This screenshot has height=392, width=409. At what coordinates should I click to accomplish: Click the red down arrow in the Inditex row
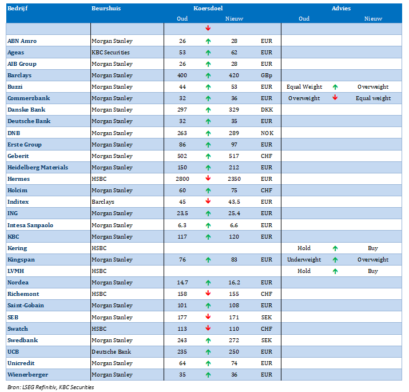tap(208, 201)
